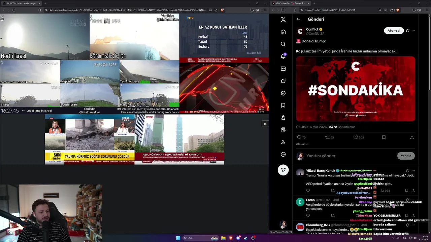Open Multi TV settings gear icon
This screenshot has height=242, width=431.
(x=265, y=124)
